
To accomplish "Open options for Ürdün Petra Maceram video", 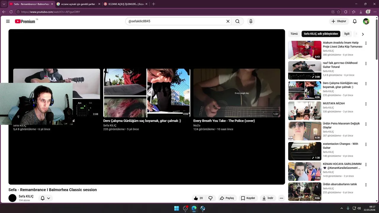I will pos(366,124).
